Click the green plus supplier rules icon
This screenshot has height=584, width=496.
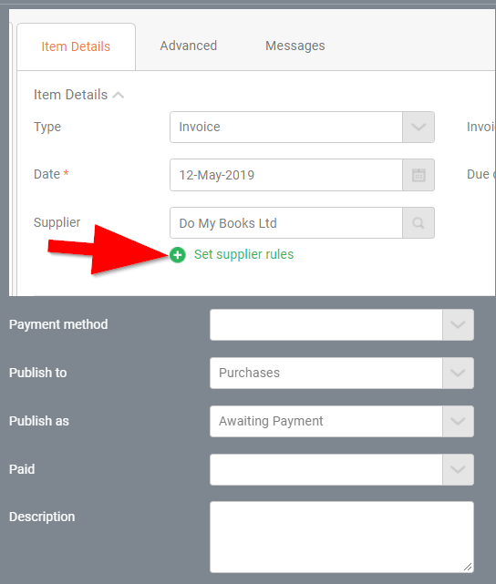178,255
